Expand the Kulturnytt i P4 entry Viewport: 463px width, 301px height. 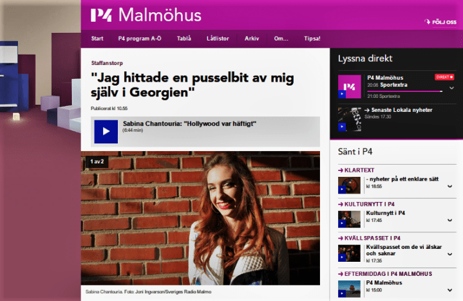(449, 220)
